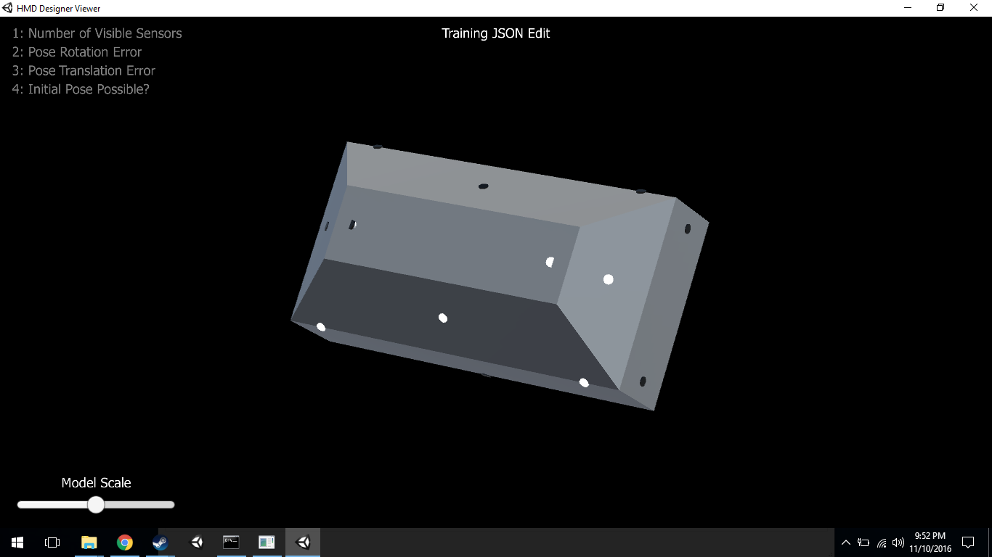
Task: Close the HMD Designer Viewer window
Action: 974,8
